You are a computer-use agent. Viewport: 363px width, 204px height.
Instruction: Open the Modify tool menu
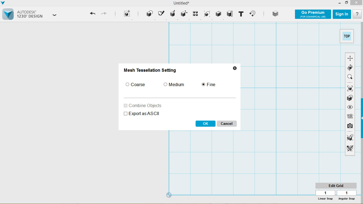184,14
